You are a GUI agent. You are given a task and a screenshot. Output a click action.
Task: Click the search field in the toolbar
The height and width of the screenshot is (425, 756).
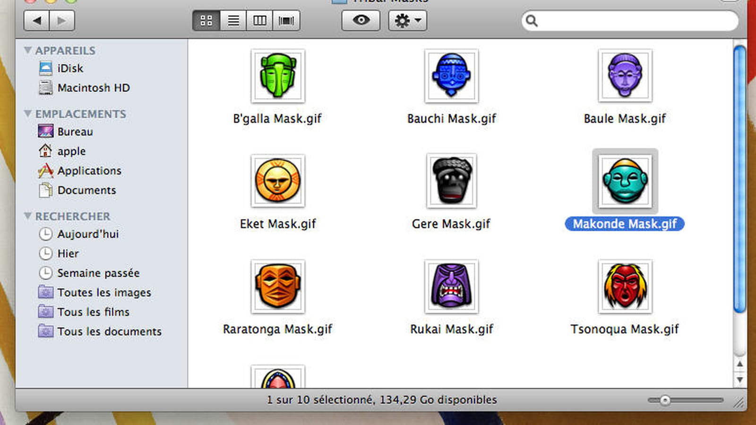point(630,21)
